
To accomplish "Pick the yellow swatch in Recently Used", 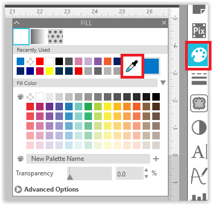I will click(x=50, y=71).
